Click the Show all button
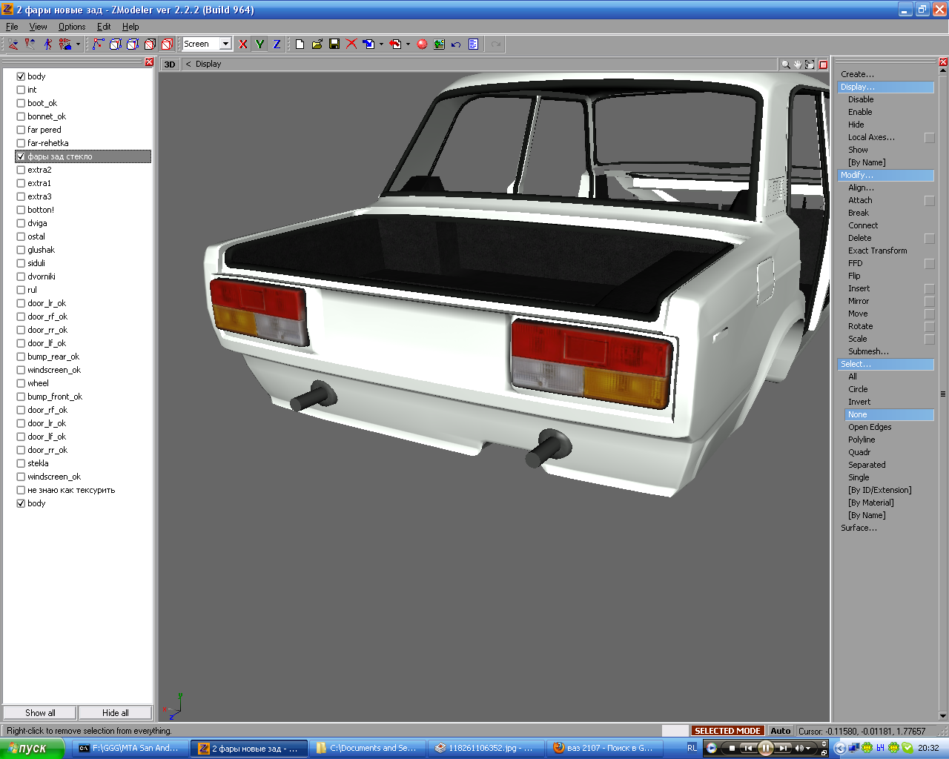 point(40,713)
